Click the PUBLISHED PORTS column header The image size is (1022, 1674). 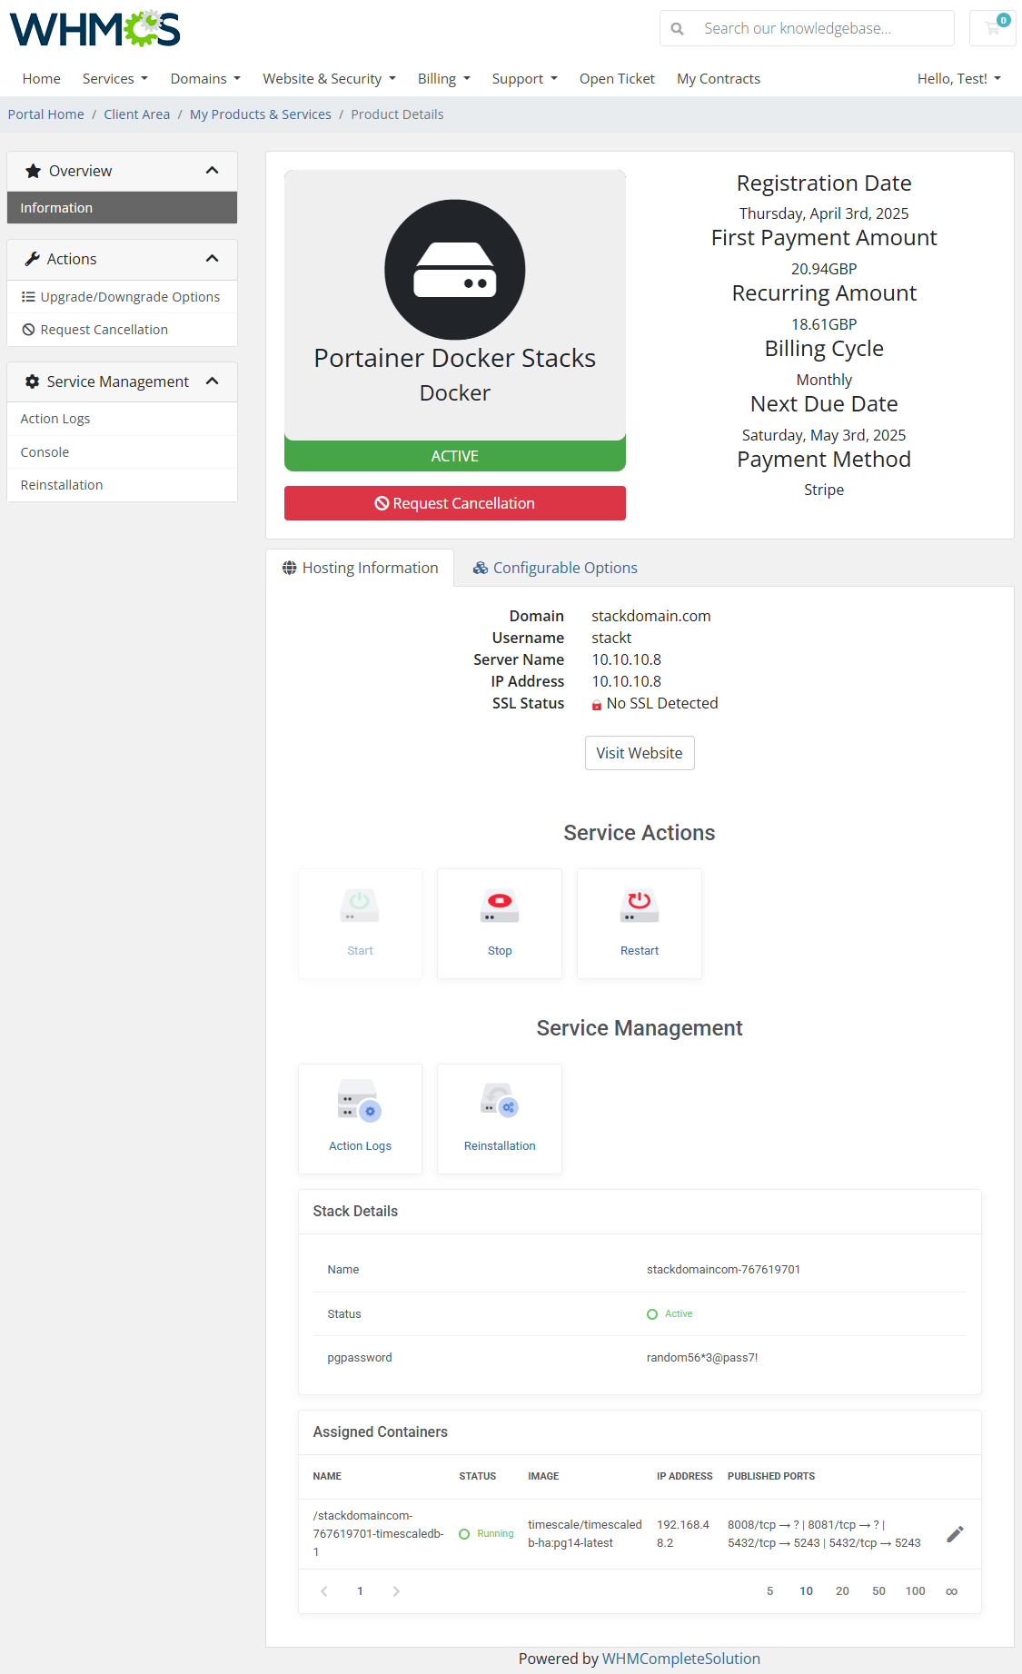click(x=771, y=1477)
